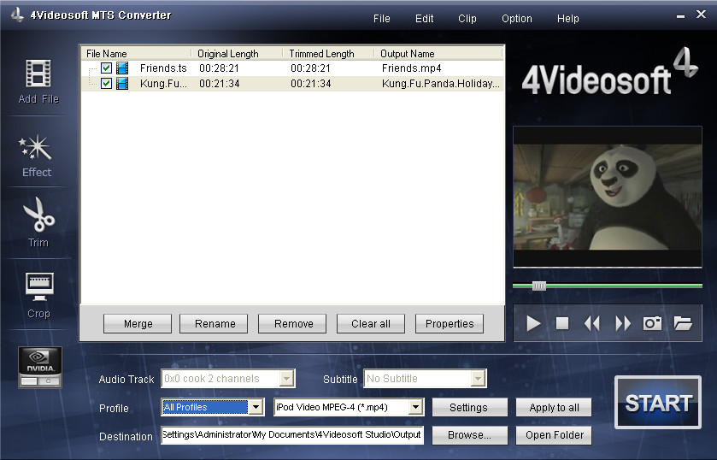Screen dimensions: 717x460
Task: Click trimmed length 00:21:34
Action: [311, 83]
